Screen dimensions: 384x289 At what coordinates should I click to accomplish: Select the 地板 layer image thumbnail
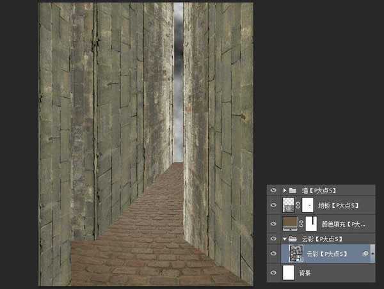tap(289, 205)
